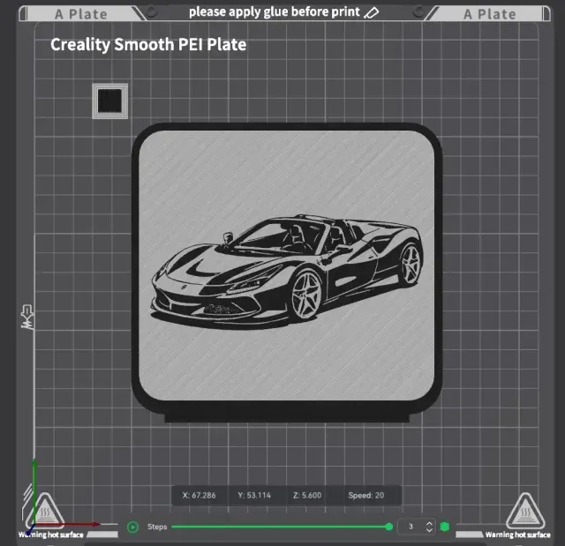Click the Creality Smooth PEI Plate label

point(148,45)
